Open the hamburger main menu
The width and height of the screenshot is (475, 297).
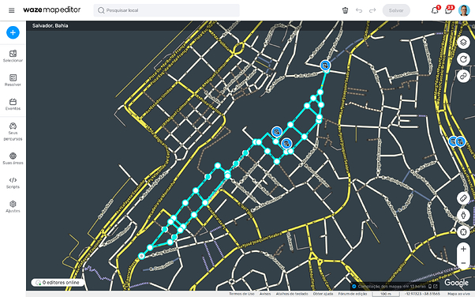click(x=12, y=10)
